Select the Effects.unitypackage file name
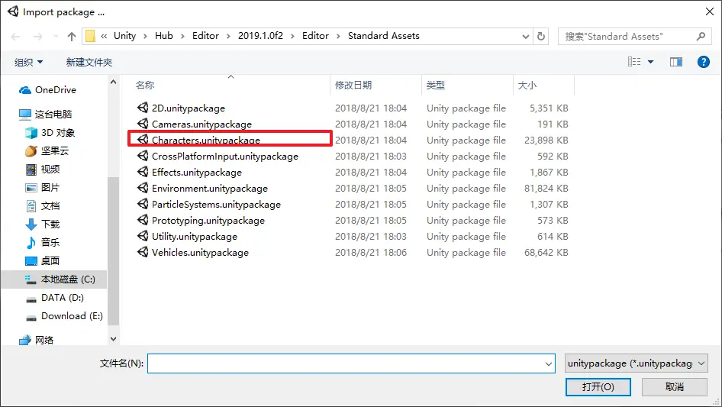The width and height of the screenshot is (722, 407). (x=197, y=172)
